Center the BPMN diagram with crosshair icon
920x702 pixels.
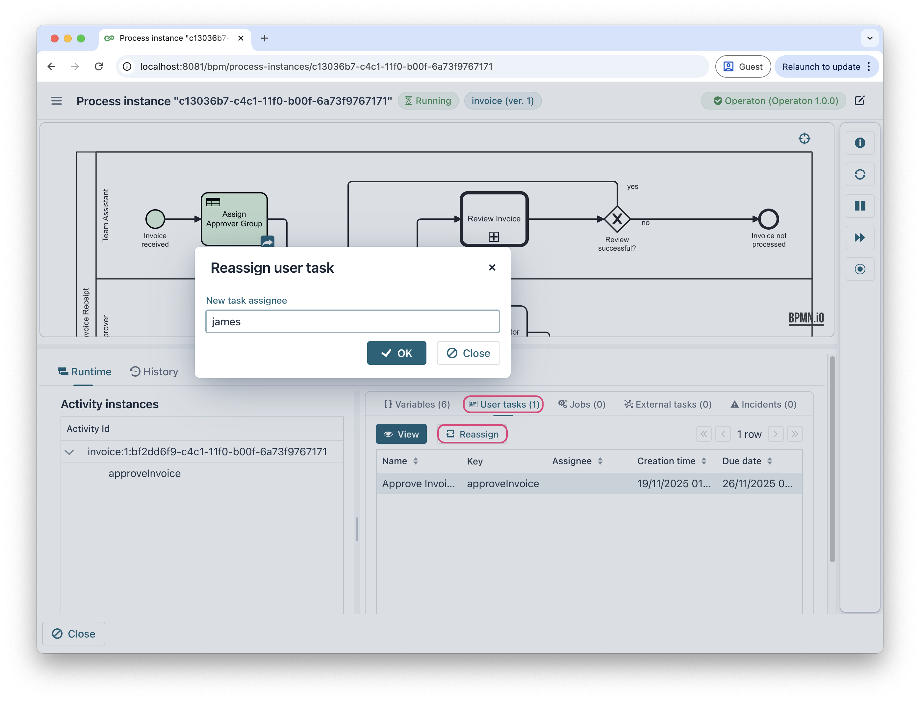[x=805, y=138]
